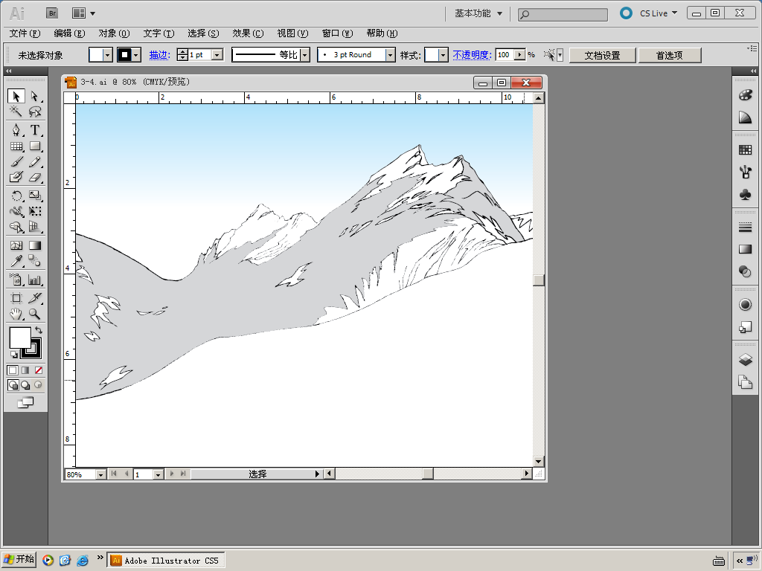Image resolution: width=762 pixels, height=571 pixels.
Task: Open the Layers panel icon
Action: tap(745, 360)
